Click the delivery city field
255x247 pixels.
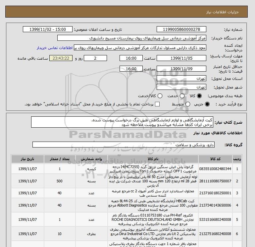pos(181,87)
